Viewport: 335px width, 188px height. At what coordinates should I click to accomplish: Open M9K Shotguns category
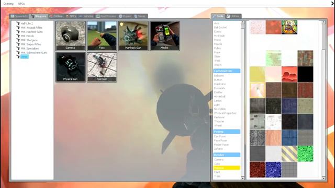pos(29,40)
